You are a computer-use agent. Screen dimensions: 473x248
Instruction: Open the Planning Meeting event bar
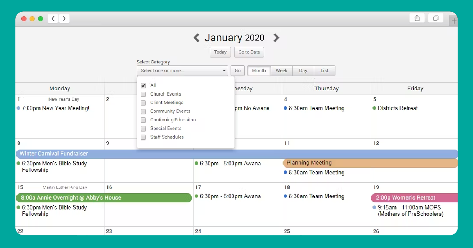click(370, 163)
